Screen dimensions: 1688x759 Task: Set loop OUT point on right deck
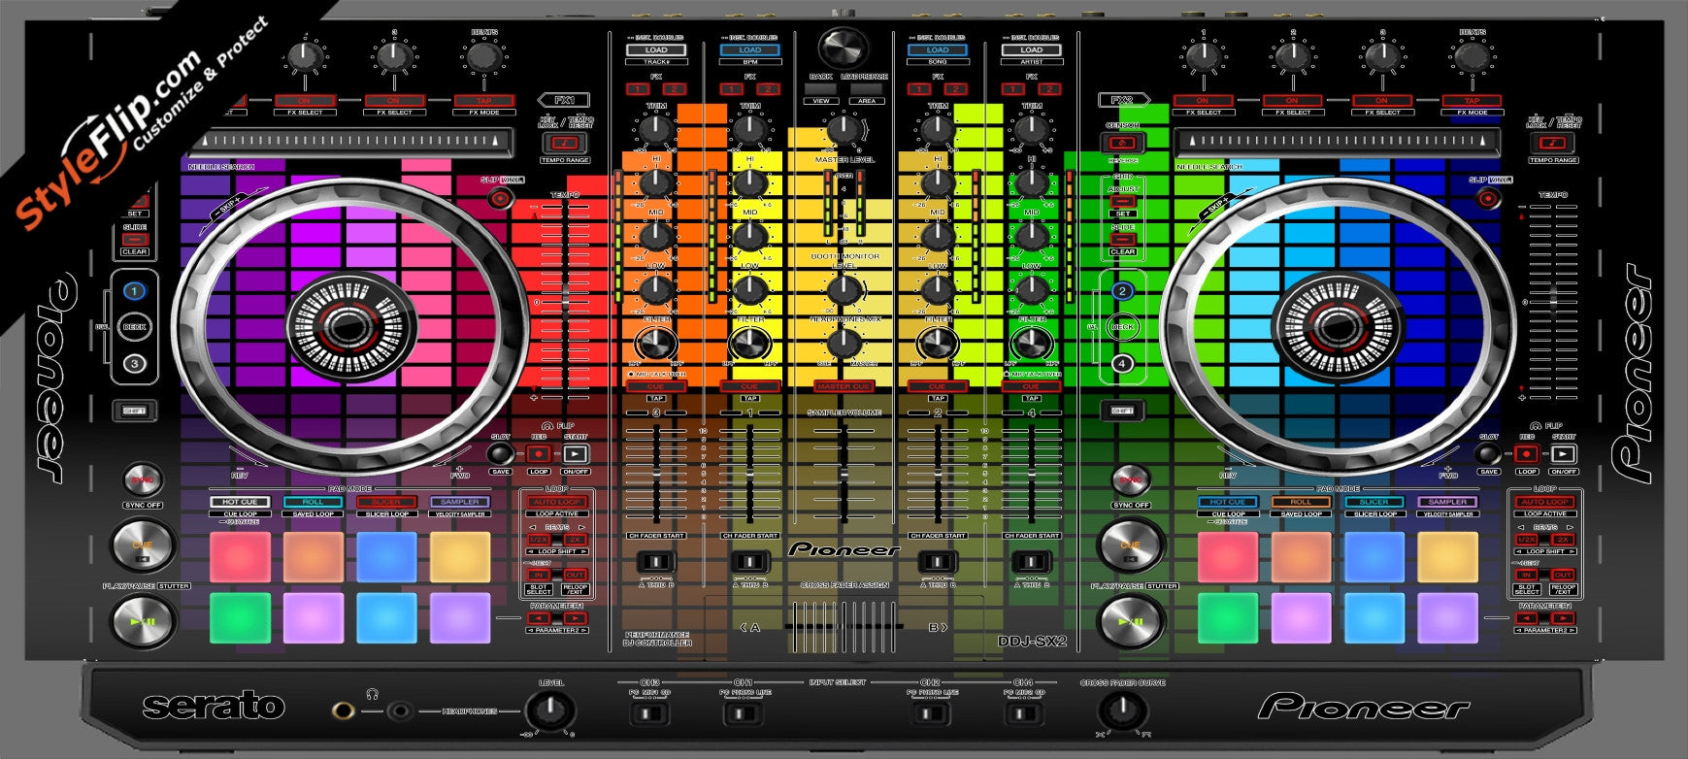[1563, 575]
